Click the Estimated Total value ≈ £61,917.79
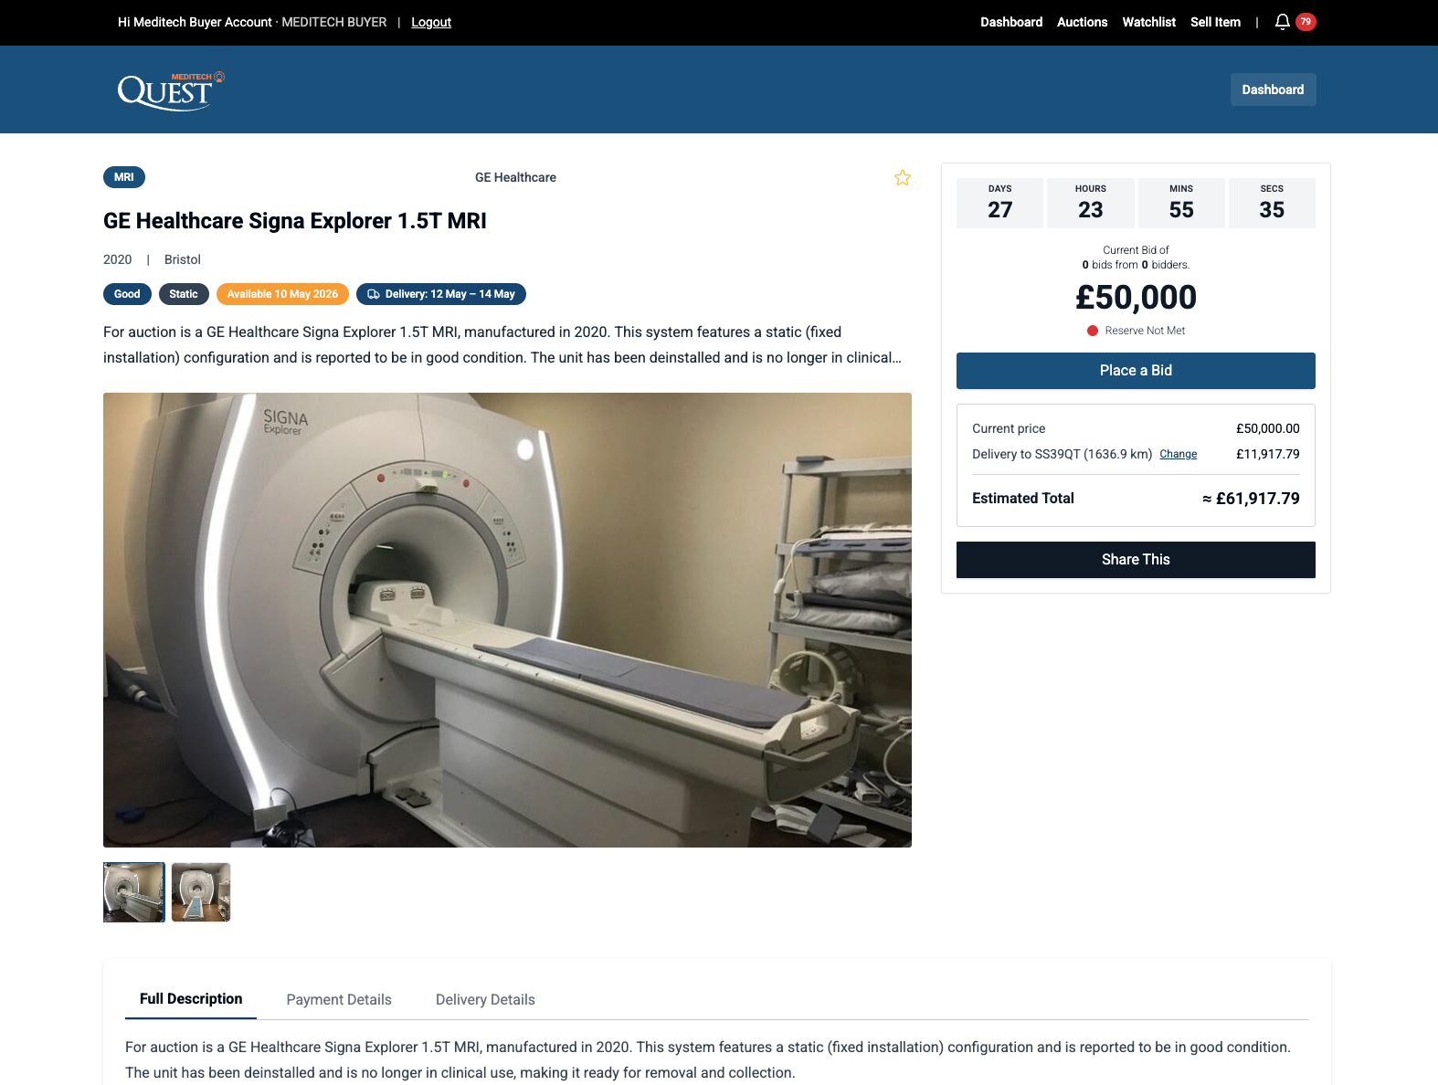 coord(1251,499)
